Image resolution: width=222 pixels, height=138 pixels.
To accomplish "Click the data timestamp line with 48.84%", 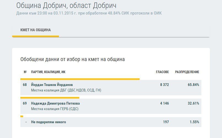I will [x=89, y=13].
